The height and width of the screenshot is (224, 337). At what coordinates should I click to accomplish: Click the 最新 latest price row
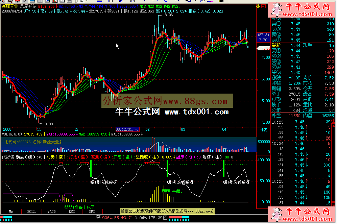pyautogui.click(x=303, y=45)
